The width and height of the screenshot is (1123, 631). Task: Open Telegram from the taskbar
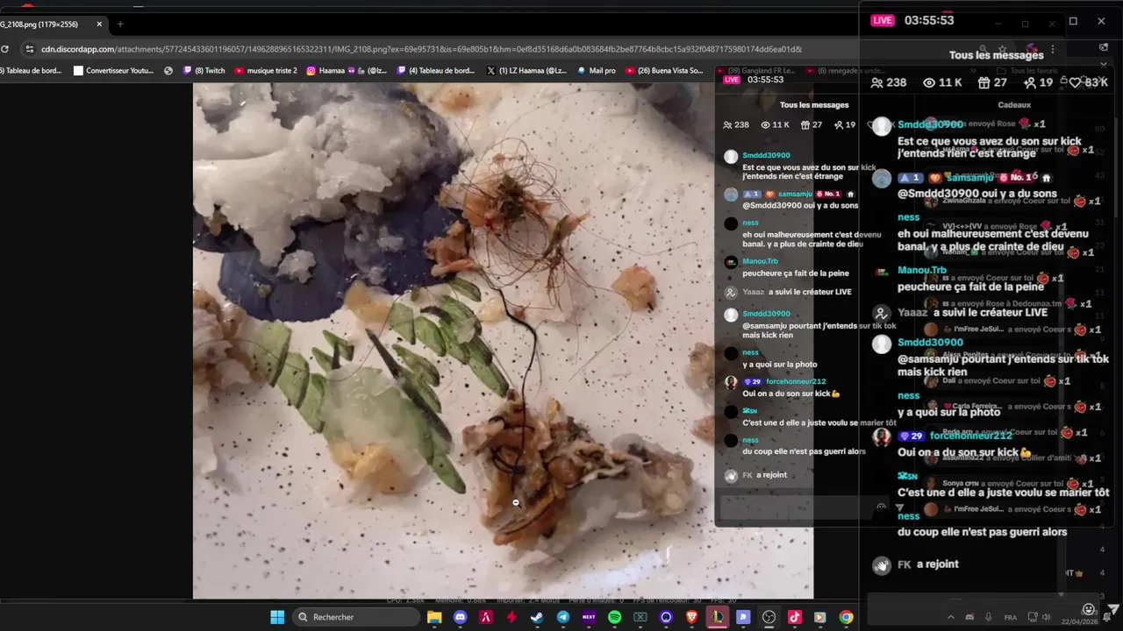(x=562, y=617)
